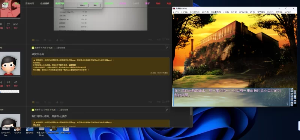
Task: Open the 腾讯微云 desktop icon
Action: click(x=30, y=130)
